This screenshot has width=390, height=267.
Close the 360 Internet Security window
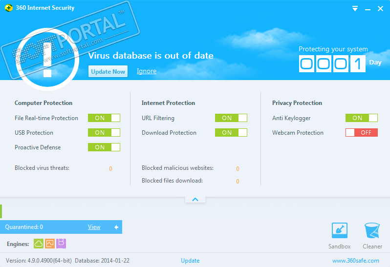tap(380, 9)
